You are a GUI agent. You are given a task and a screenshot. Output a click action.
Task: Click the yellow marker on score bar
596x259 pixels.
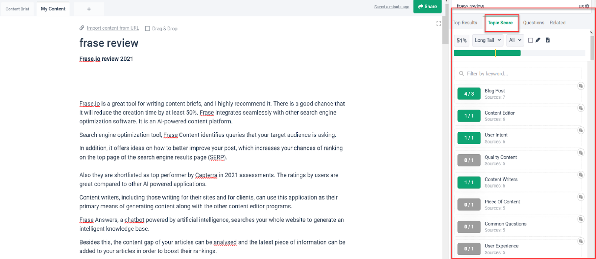pyautogui.click(x=495, y=53)
